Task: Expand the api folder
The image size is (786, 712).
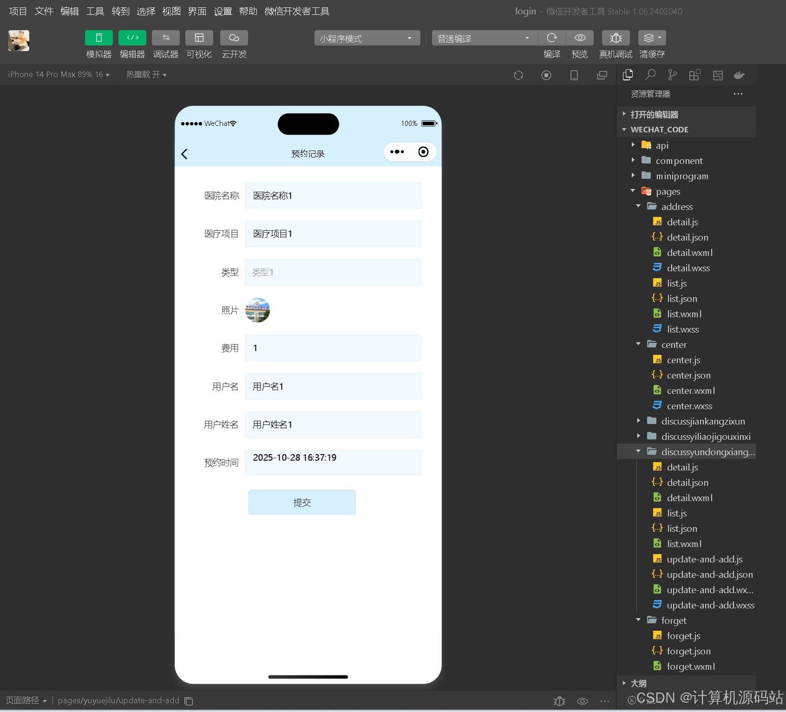Action: [x=687, y=145]
